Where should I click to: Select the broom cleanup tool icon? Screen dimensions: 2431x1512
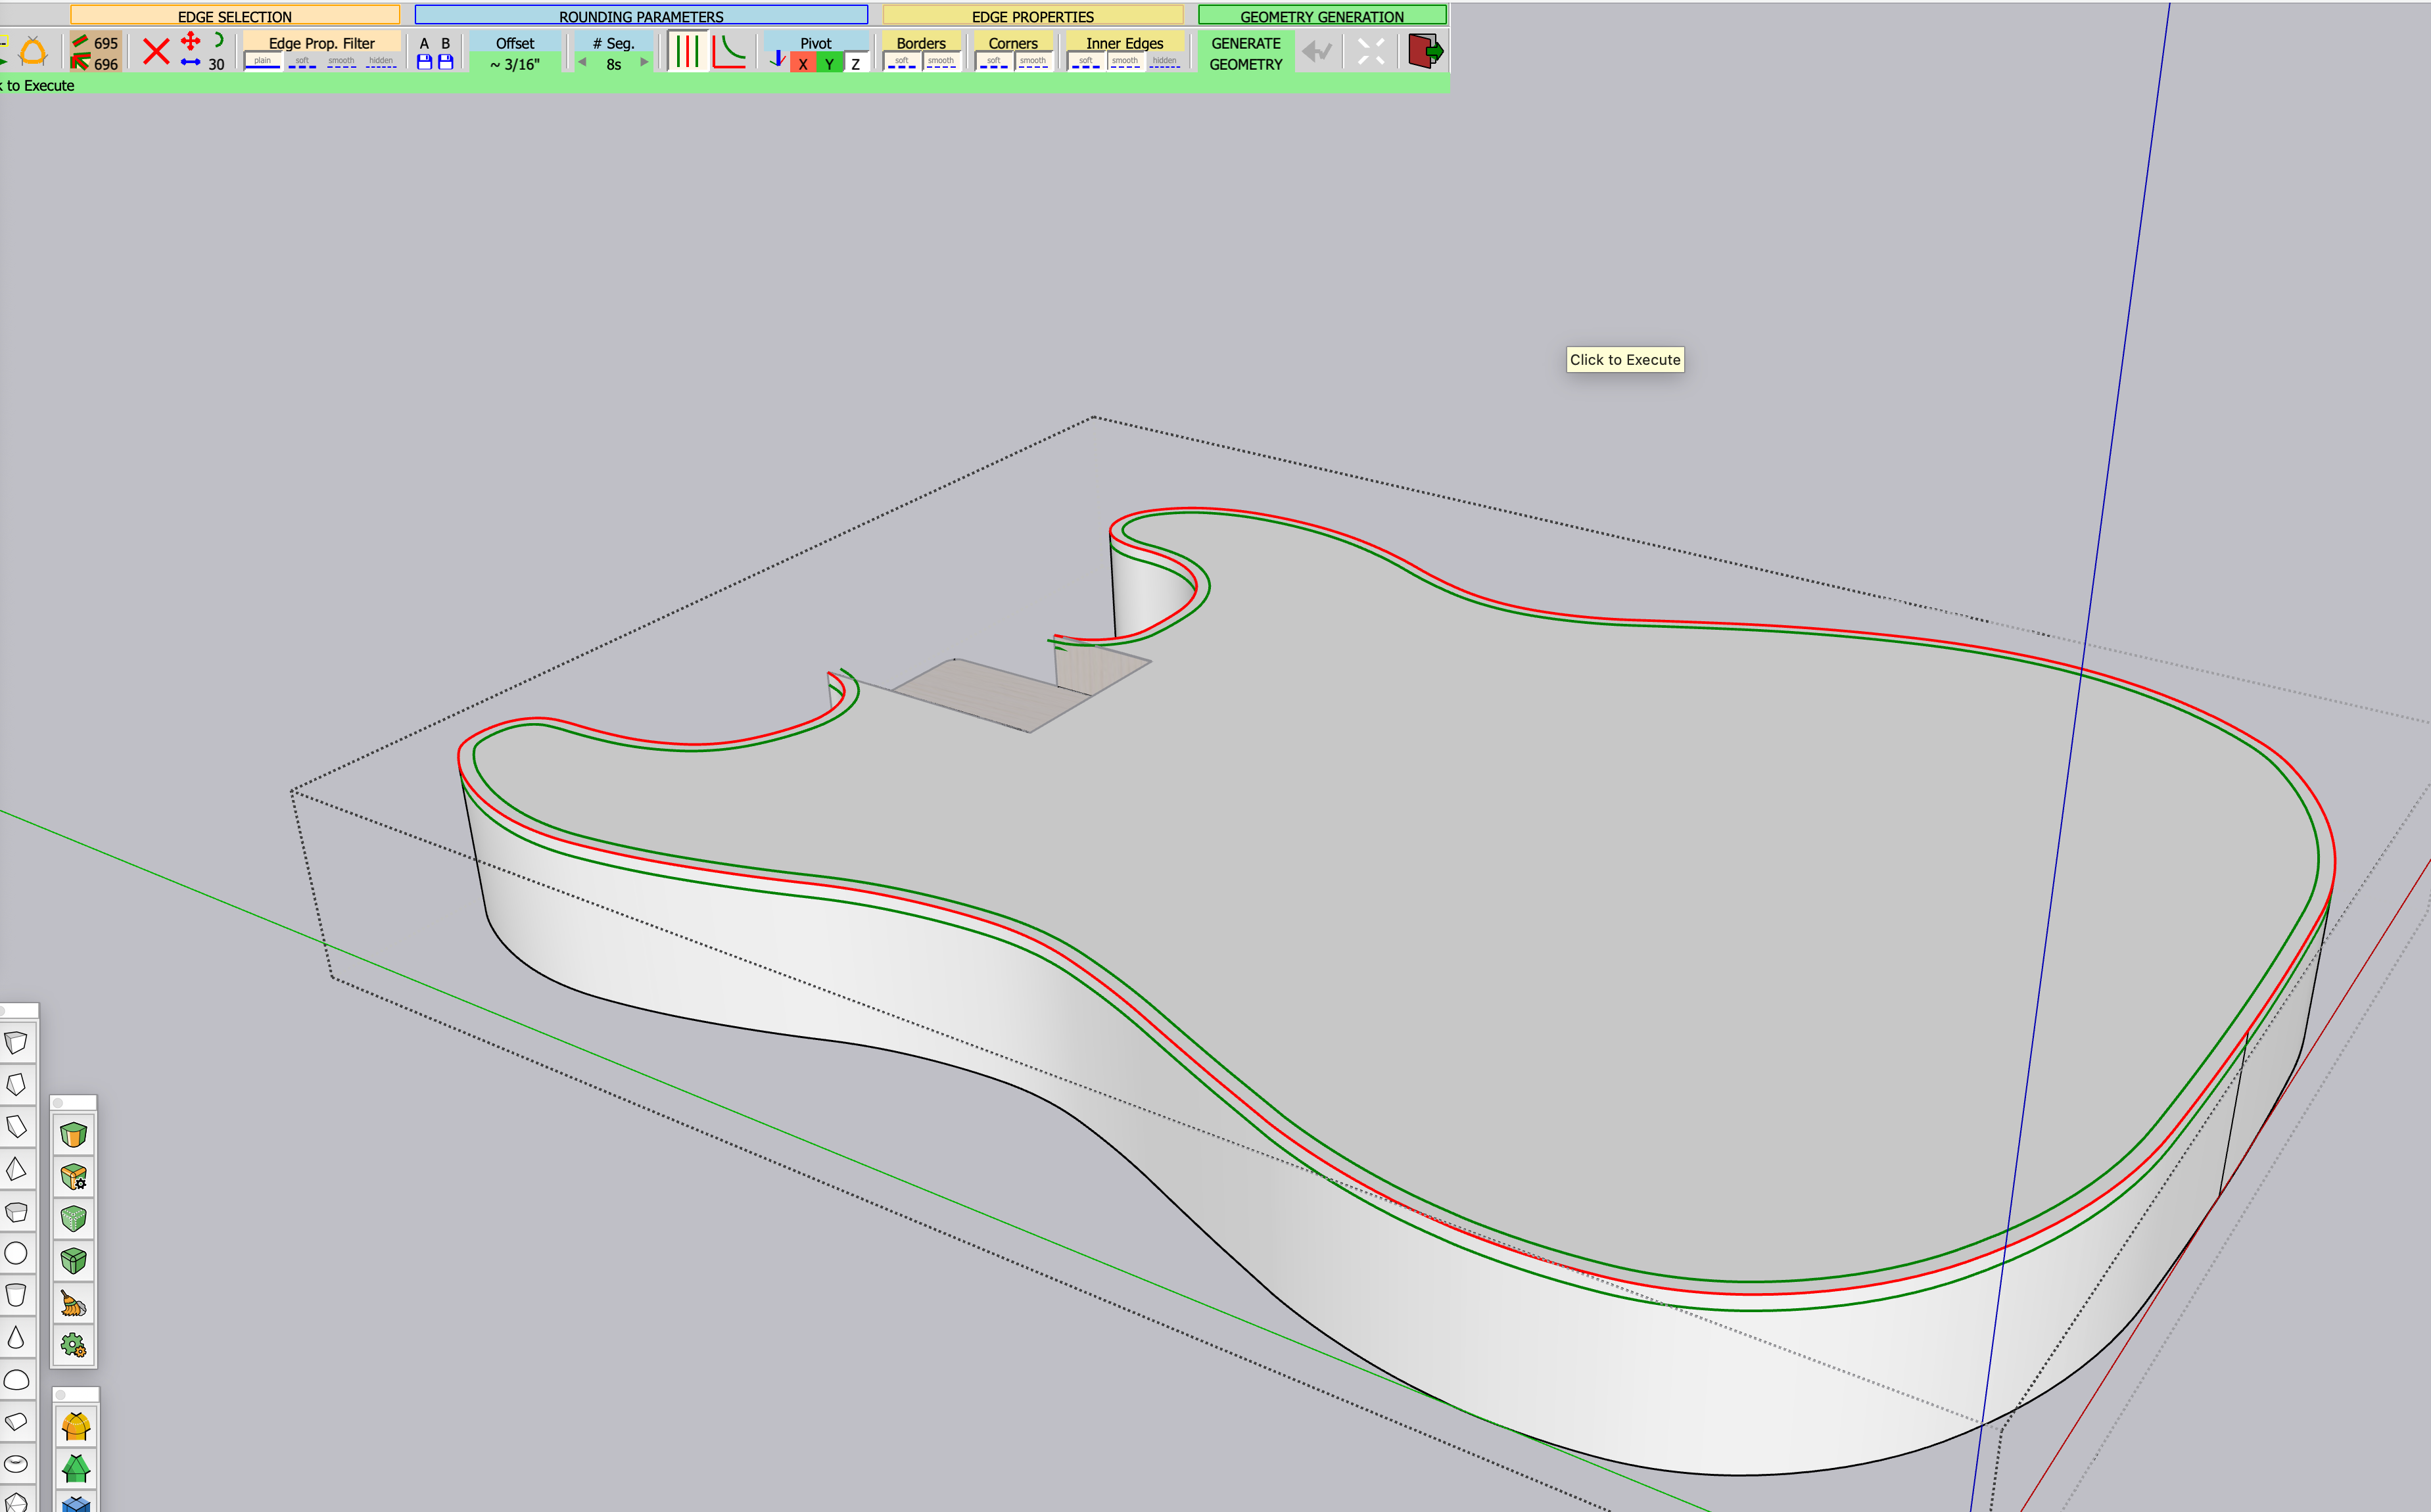tap(74, 1303)
